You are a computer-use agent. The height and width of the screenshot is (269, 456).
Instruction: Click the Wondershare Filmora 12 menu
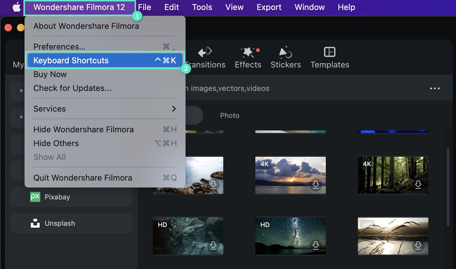point(79,7)
